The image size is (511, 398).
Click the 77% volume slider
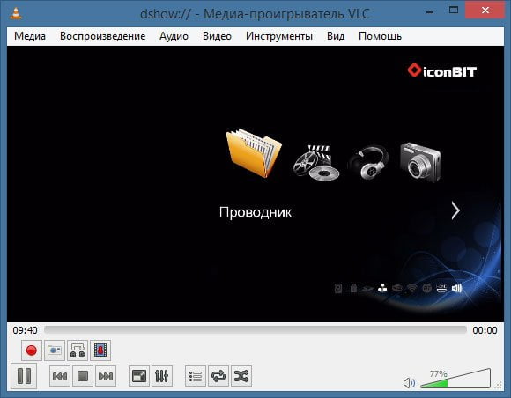pos(455,379)
